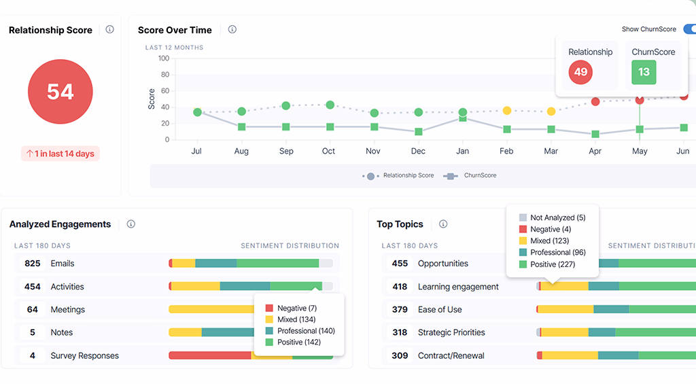The image size is (696, 384).
Task: Click the January ChurnScore square marker
Action: (463, 118)
